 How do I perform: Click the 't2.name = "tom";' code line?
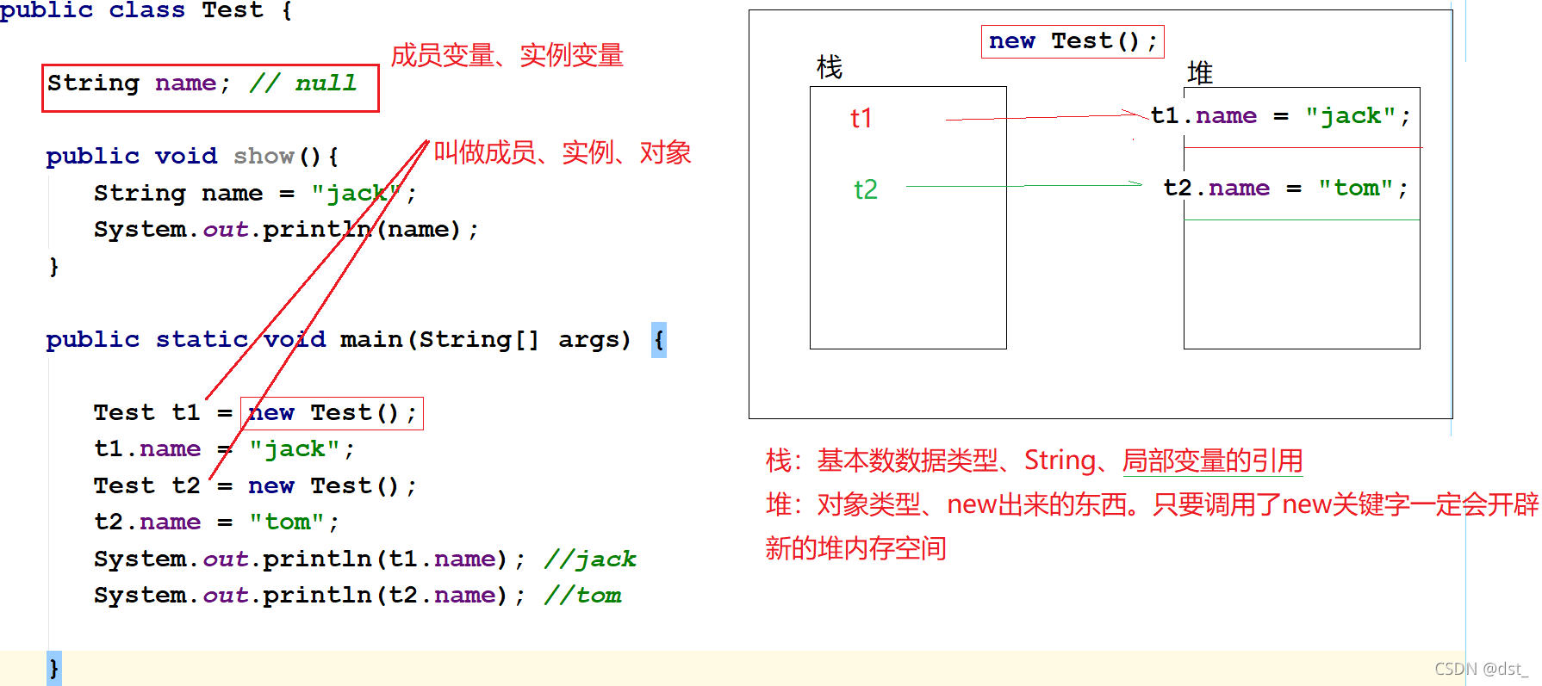216,522
